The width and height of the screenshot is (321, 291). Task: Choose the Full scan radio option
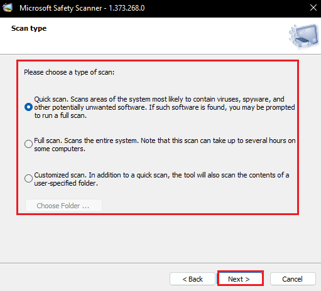click(x=28, y=144)
